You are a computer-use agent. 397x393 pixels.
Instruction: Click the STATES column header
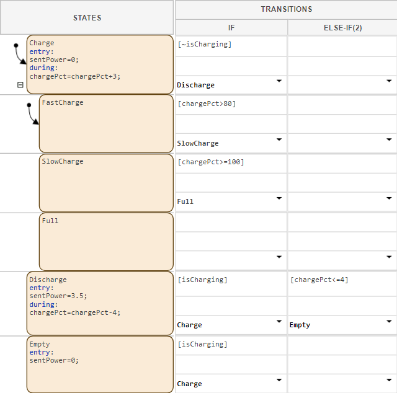point(87,18)
